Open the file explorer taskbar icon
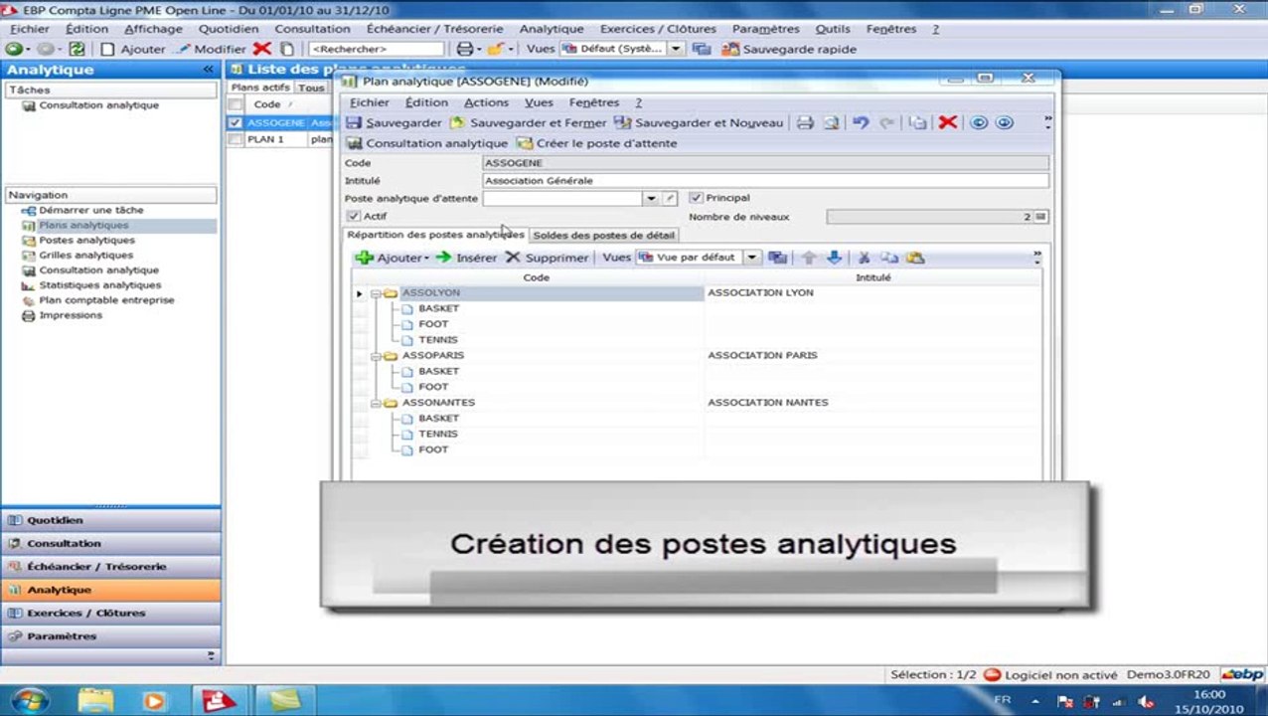 96,701
